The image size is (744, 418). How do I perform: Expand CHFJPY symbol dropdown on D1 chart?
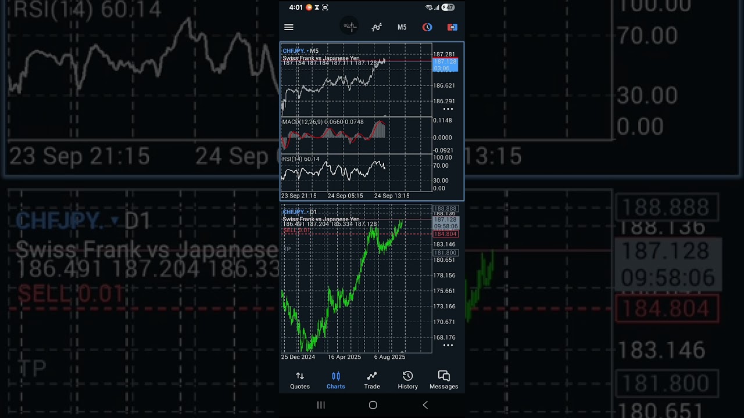click(x=295, y=212)
